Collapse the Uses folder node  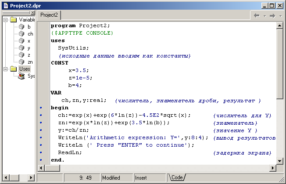tap(6, 69)
